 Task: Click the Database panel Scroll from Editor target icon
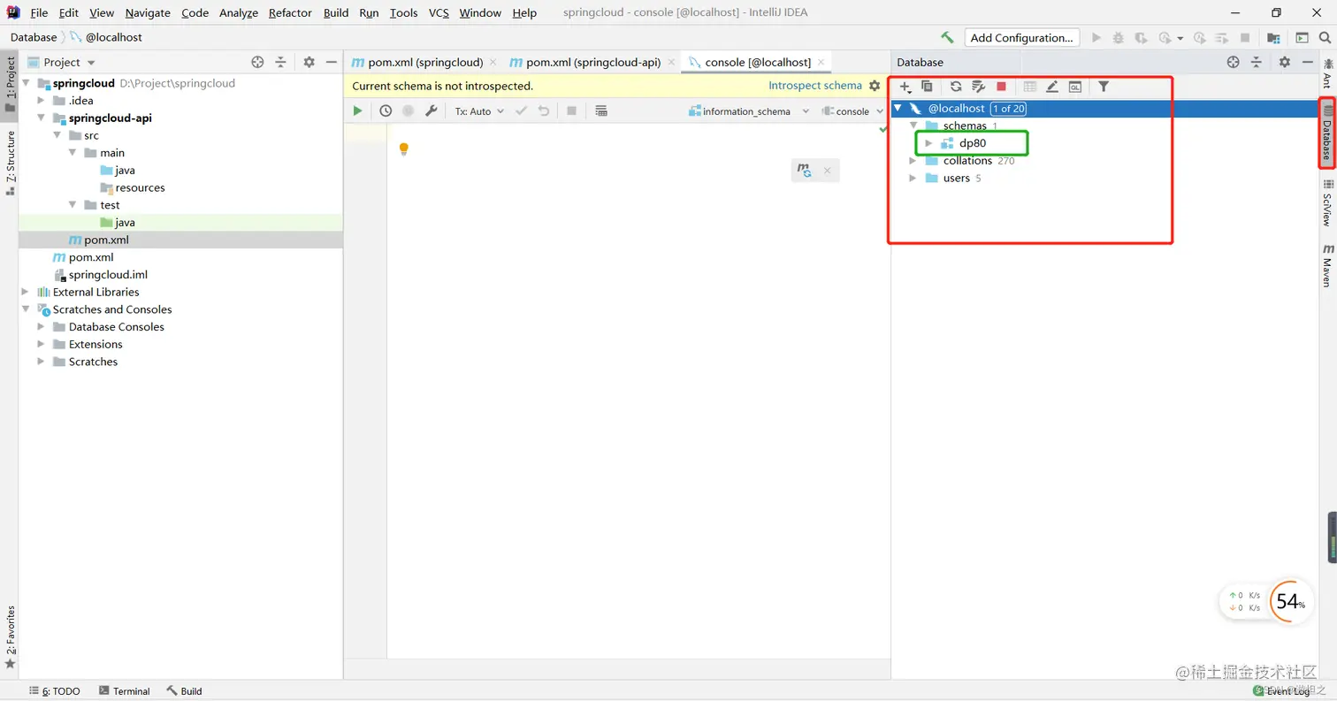tap(1233, 62)
